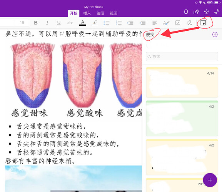
Task: Open settings gear
Action: 207,12
